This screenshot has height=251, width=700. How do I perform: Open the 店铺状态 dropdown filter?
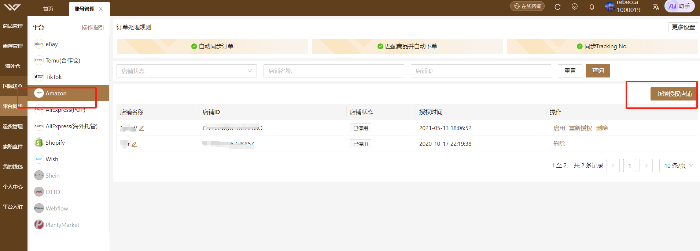click(x=187, y=71)
